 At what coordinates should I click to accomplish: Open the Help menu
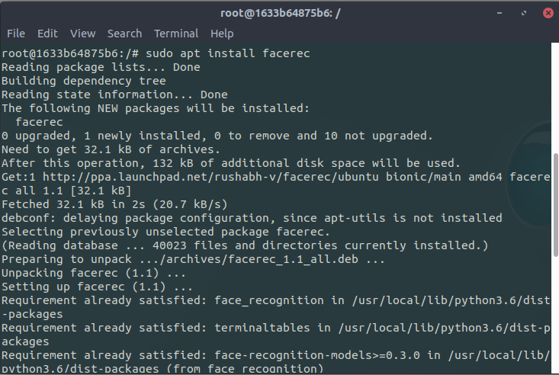click(x=222, y=34)
